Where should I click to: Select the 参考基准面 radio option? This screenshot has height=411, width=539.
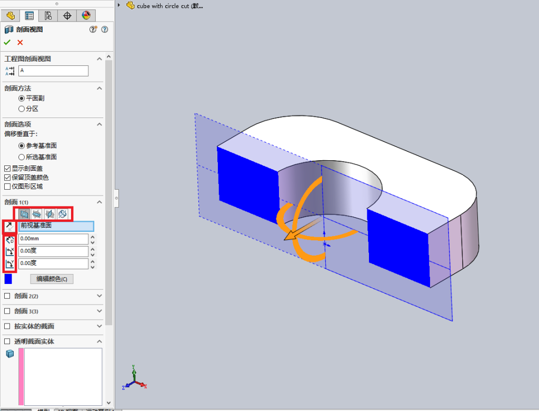point(21,146)
